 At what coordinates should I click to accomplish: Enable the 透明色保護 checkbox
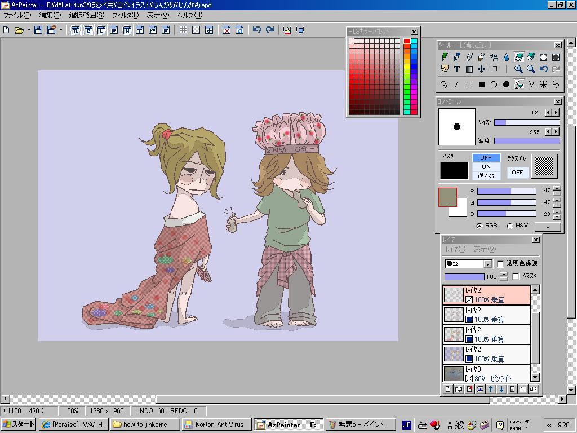500,264
